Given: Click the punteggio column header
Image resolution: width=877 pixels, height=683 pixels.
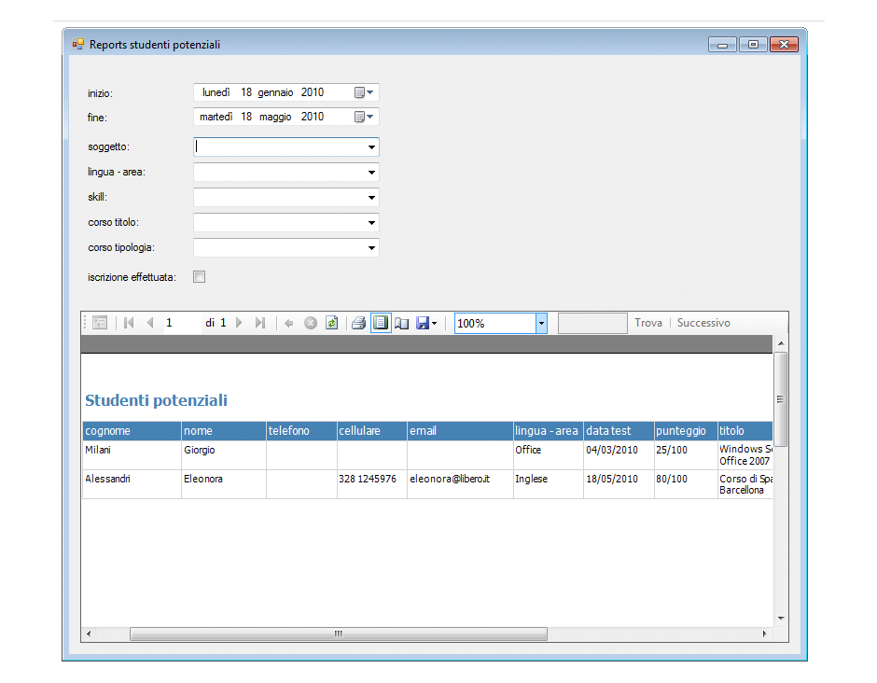Looking at the screenshot, I should pos(686,431).
